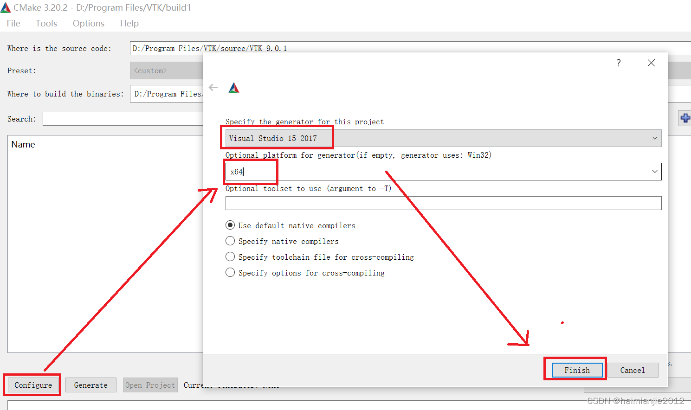The image size is (691, 410).
Task: Click the optional toolset input field
Action: tap(443, 203)
